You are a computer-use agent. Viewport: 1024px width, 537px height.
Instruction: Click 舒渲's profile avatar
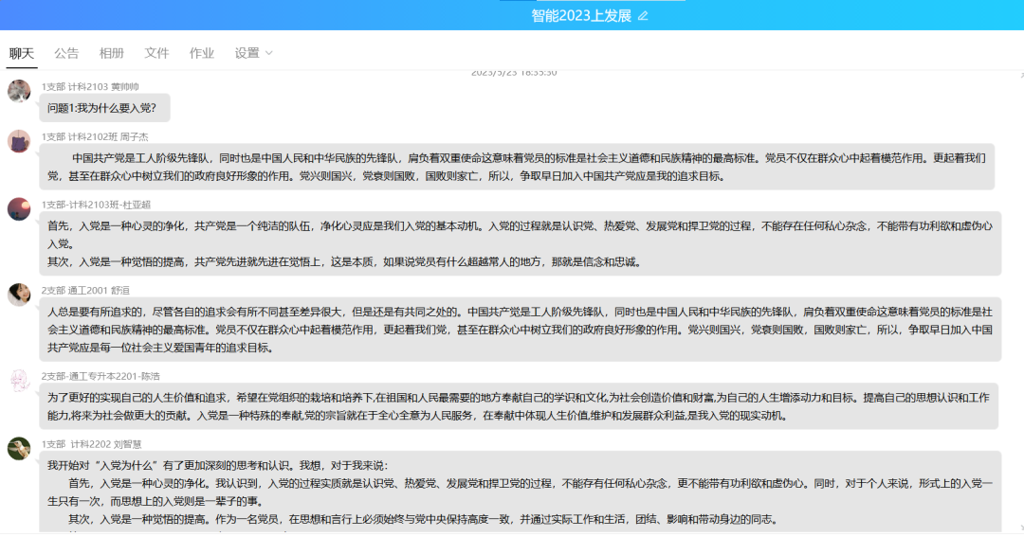[x=19, y=295]
